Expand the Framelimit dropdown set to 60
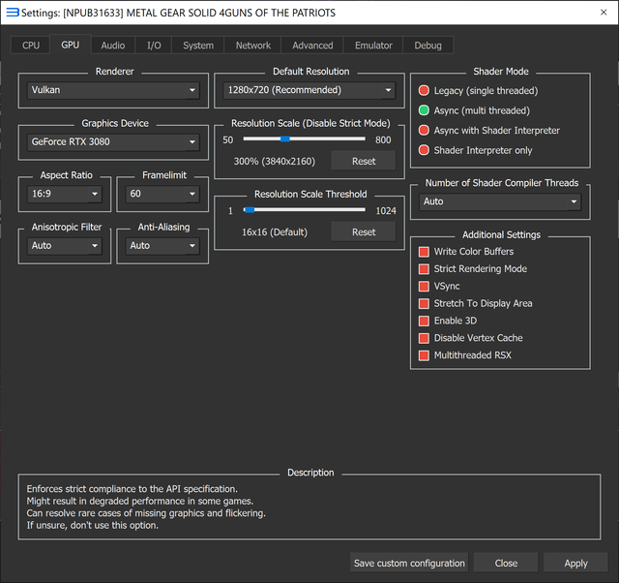The image size is (619, 583). 162,194
